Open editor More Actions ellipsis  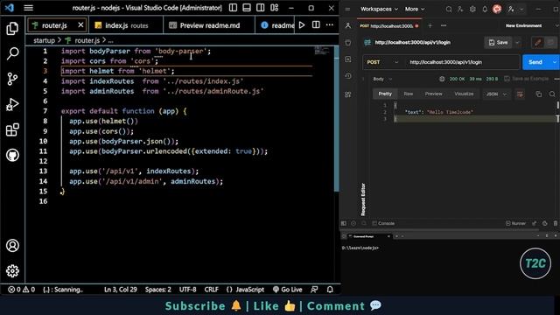[330, 25]
